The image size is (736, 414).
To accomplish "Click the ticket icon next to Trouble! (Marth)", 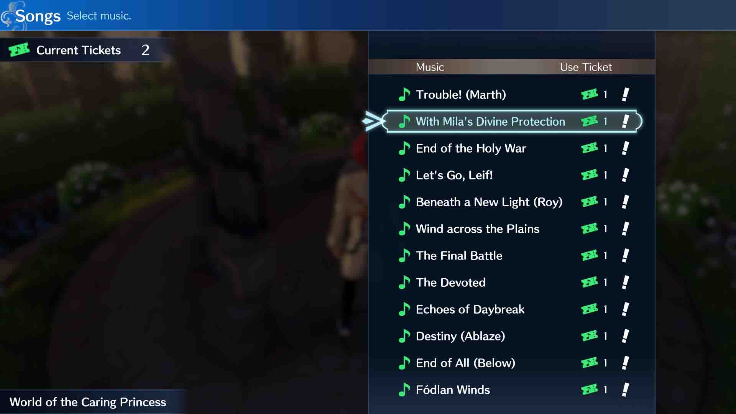I will click(588, 95).
